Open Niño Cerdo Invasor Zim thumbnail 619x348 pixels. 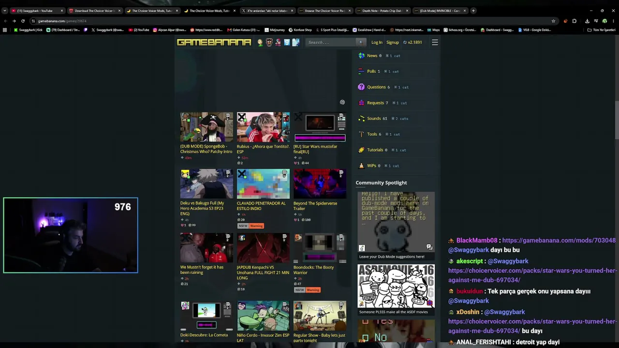pos(263,316)
